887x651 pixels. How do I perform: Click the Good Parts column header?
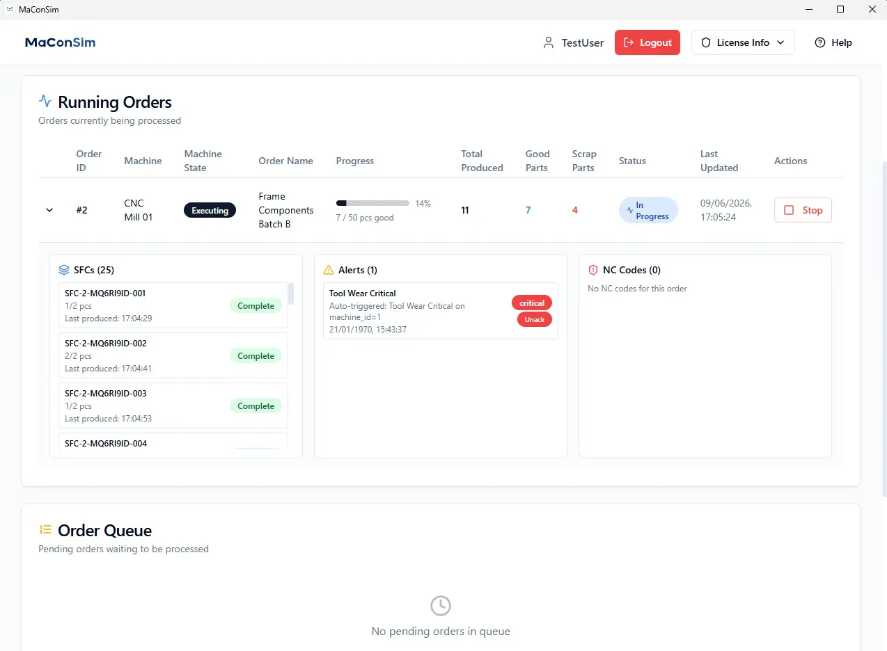537,161
